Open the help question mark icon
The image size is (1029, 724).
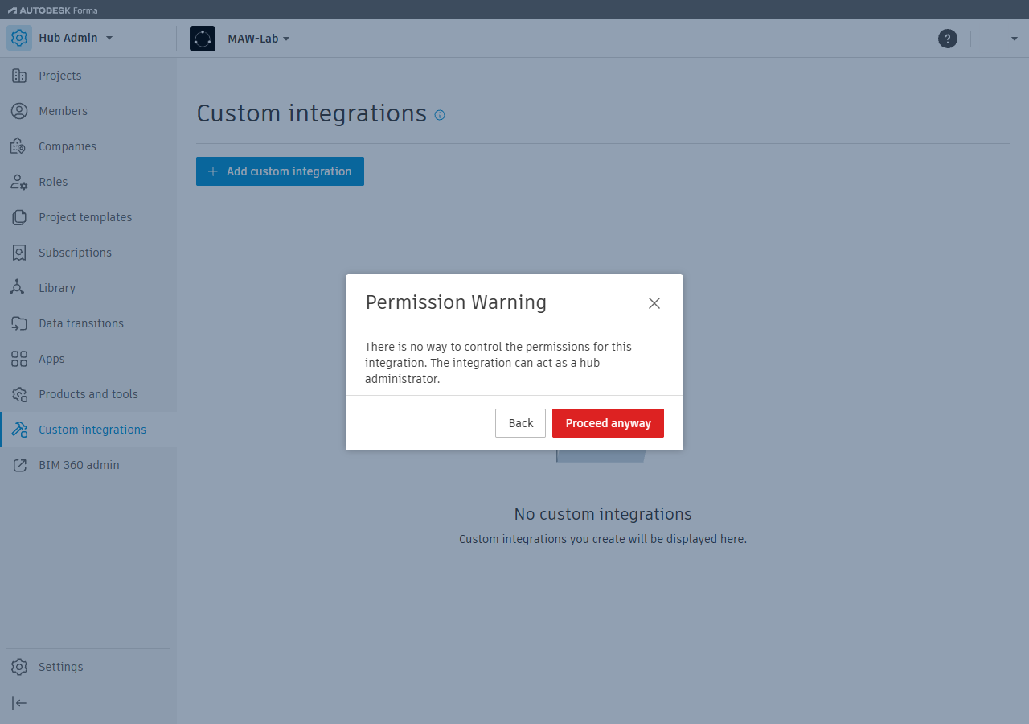(x=948, y=39)
